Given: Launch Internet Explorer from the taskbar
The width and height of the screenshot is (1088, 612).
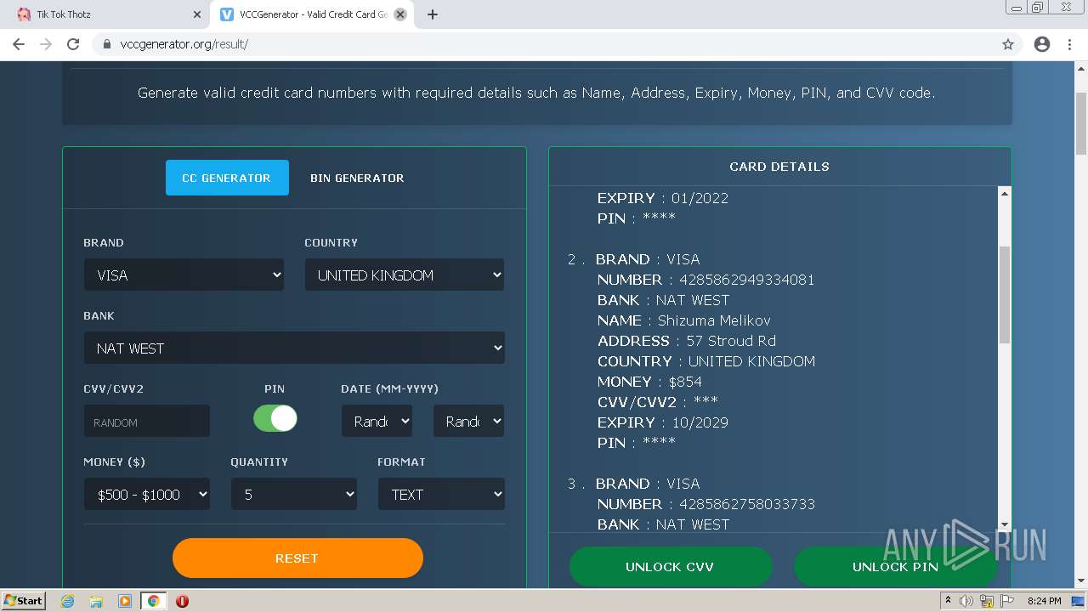Looking at the screenshot, I should pyautogui.click(x=68, y=601).
